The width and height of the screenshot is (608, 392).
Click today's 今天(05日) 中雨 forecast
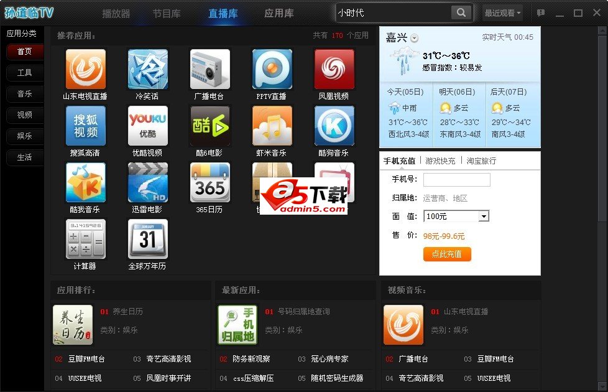406,114
